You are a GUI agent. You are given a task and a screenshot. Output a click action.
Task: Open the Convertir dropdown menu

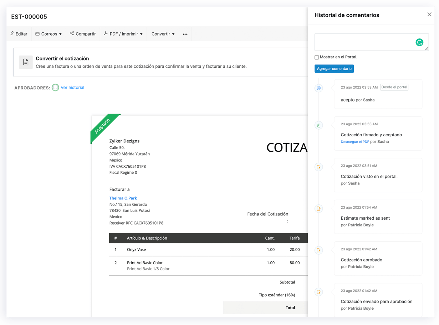pos(163,34)
